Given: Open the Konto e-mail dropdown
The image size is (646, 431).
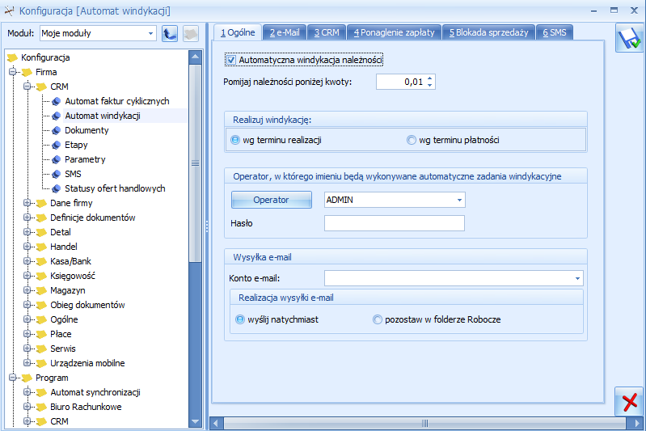Looking at the screenshot, I should click(577, 278).
